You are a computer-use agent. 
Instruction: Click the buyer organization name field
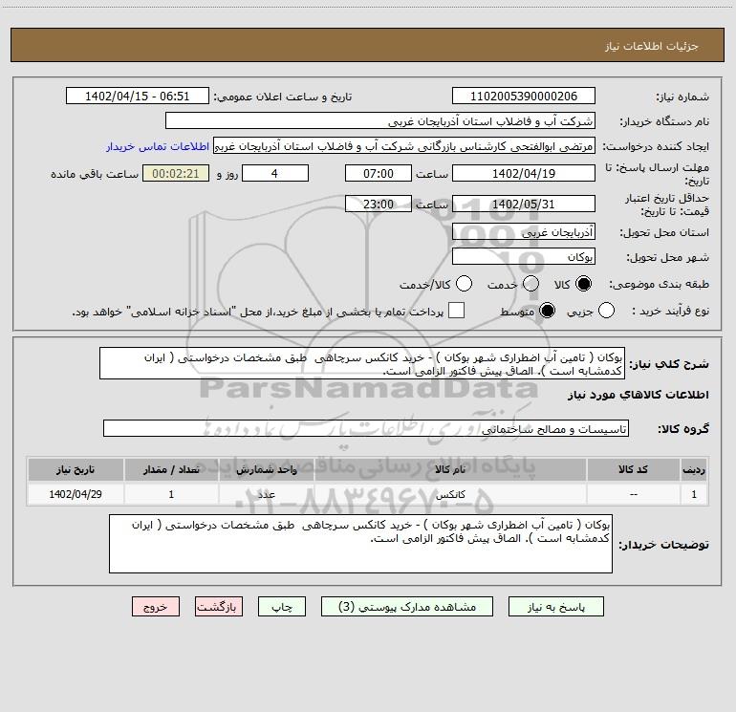380,121
